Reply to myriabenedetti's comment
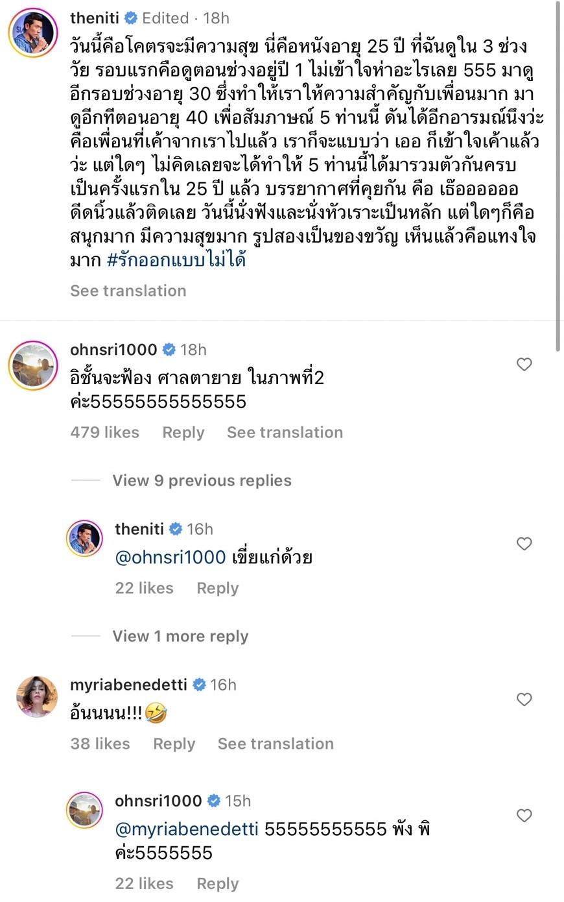Image resolution: width=564 pixels, height=902 pixels. pos(174,744)
